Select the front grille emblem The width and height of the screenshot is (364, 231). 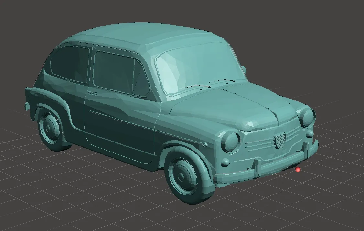coord(280,140)
